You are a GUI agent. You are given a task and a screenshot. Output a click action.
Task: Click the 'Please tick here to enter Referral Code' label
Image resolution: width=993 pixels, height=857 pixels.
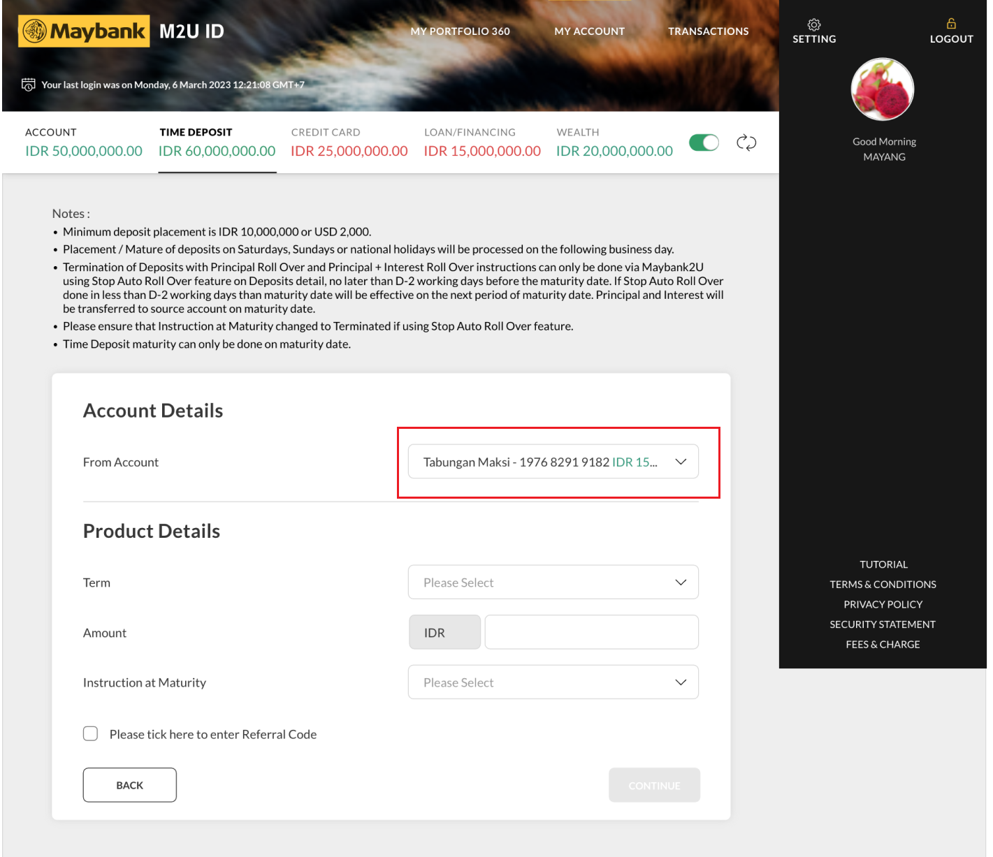[213, 734]
